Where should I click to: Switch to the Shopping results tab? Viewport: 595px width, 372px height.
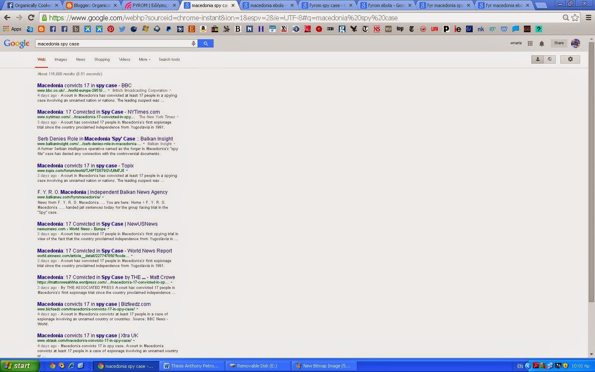coord(102,60)
